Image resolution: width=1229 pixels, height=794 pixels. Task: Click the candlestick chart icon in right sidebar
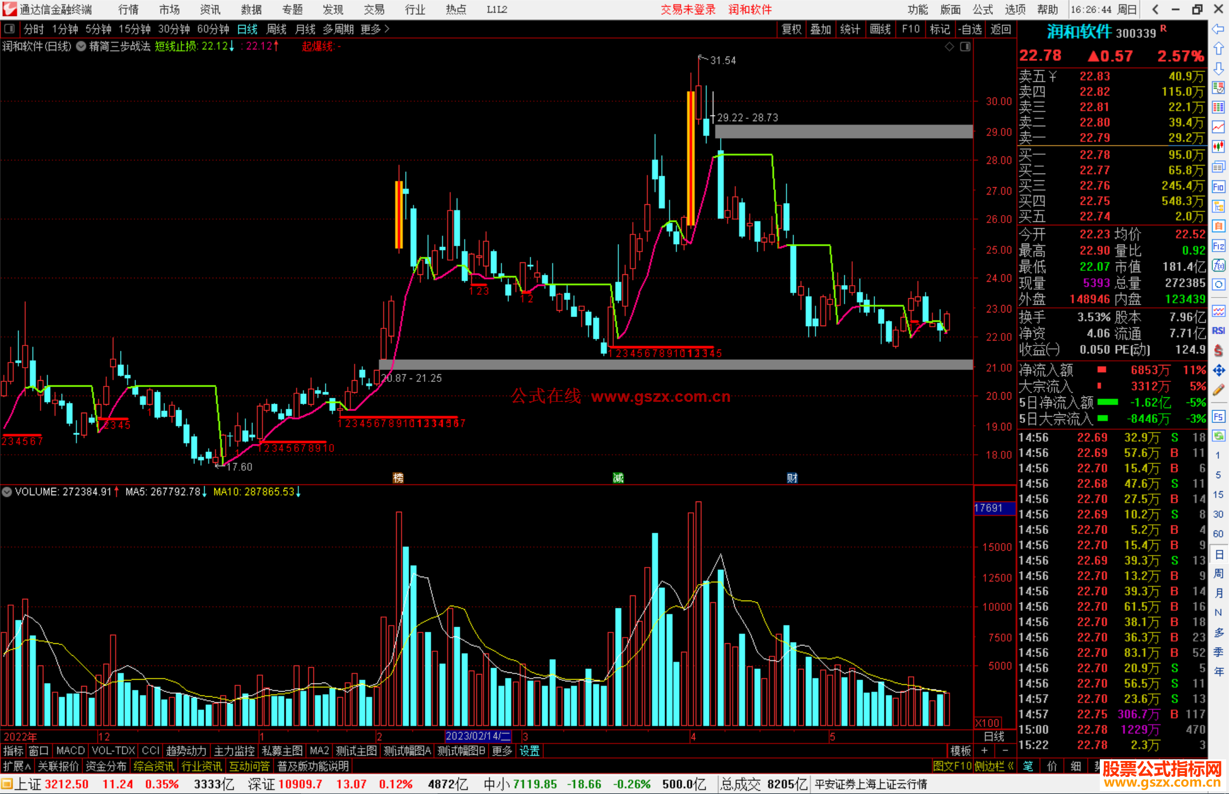coord(1218,147)
